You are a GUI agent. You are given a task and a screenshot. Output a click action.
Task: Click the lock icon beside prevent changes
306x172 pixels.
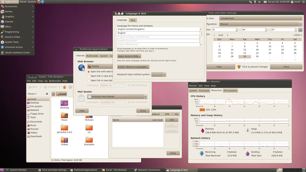point(239,67)
